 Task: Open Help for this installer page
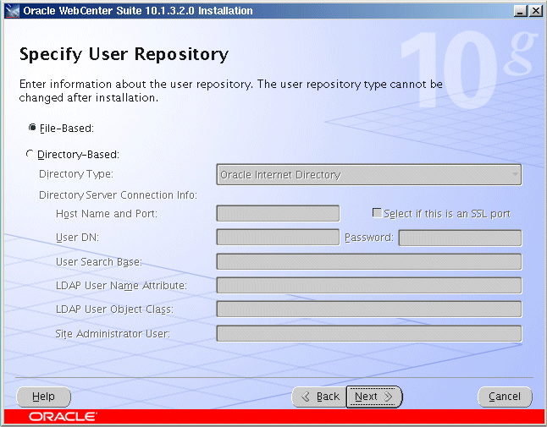click(x=43, y=397)
